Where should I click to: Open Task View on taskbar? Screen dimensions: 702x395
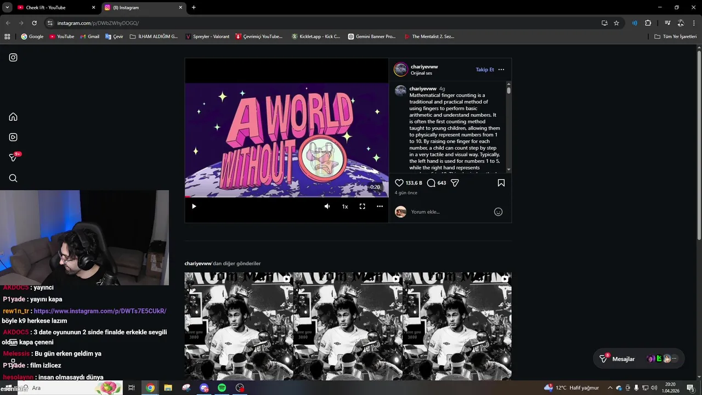click(x=132, y=388)
